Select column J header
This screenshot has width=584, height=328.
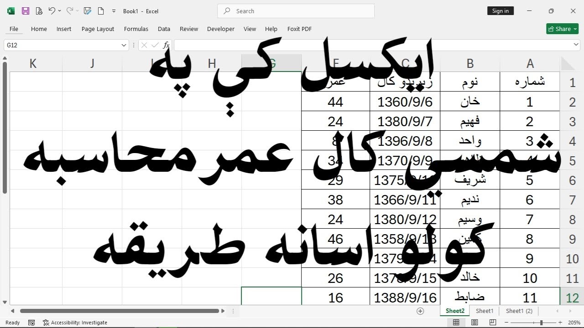(x=92, y=63)
